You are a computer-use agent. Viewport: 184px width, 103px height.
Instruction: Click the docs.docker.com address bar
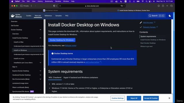click(x=92, y=6)
